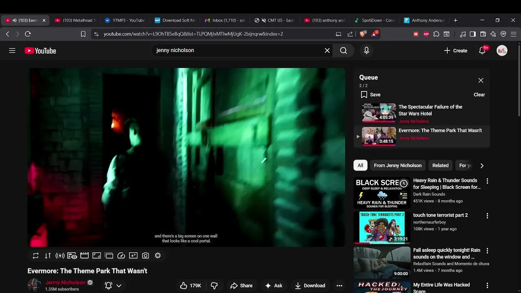The image size is (521, 293).
Task: Open Brave Shields lion icon
Action: click(362, 34)
